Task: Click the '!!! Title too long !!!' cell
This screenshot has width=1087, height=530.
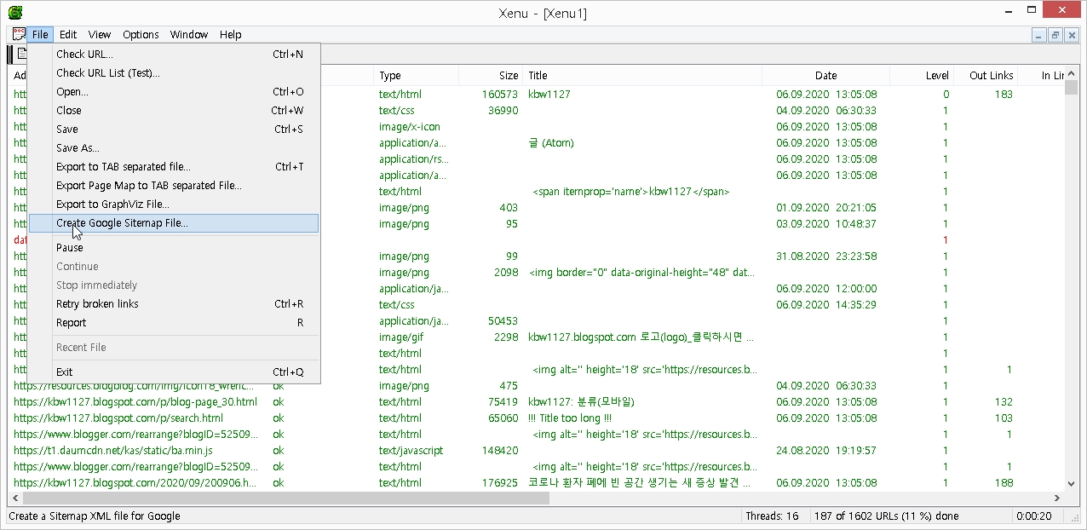Action: pos(570,418)
